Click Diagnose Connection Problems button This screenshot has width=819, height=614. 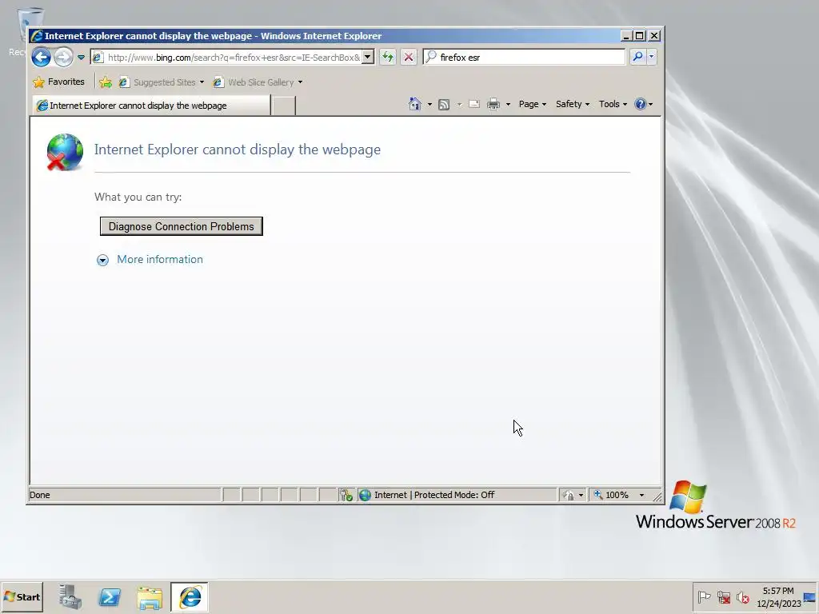(182, 226)
